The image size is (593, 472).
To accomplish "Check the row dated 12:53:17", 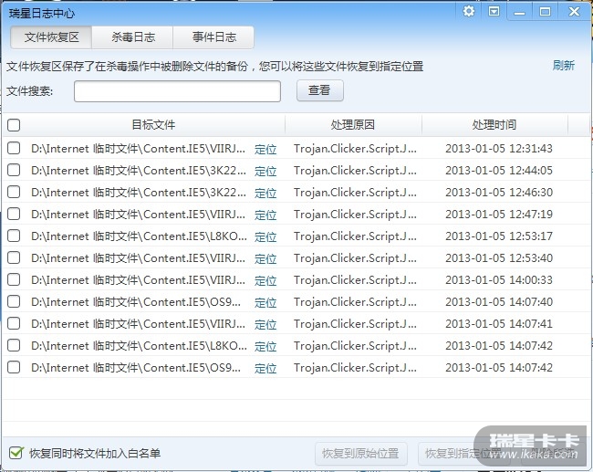I will (14, 236).
